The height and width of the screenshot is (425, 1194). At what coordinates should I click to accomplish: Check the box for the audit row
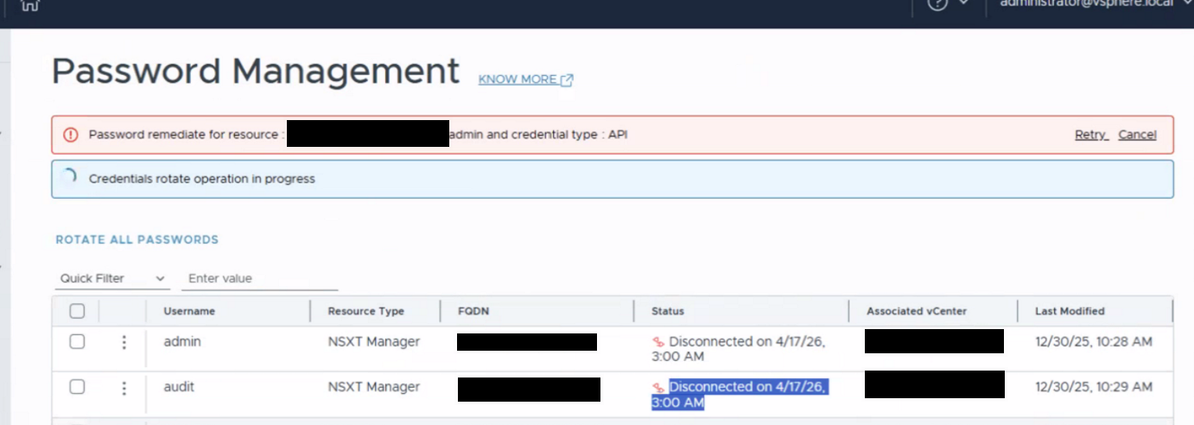77,387
